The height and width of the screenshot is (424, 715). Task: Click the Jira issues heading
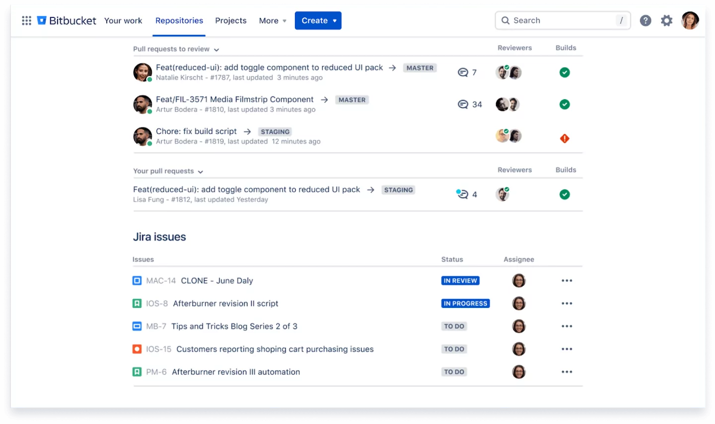click(x=159, y=237)
